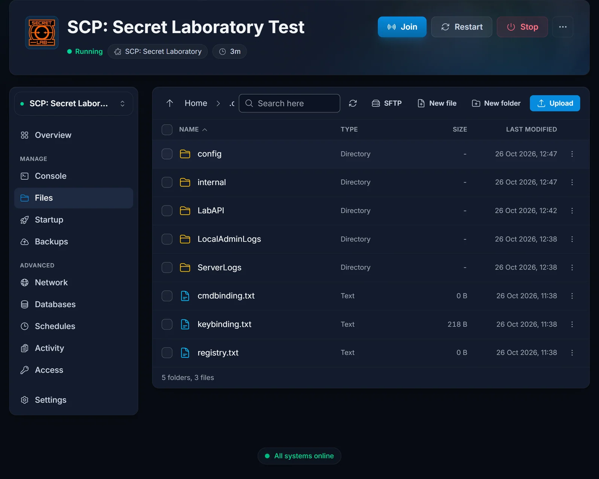Check the LocalAdminLogs folder checkbox
Screen dimensions: 599x479
click(167, 239)
